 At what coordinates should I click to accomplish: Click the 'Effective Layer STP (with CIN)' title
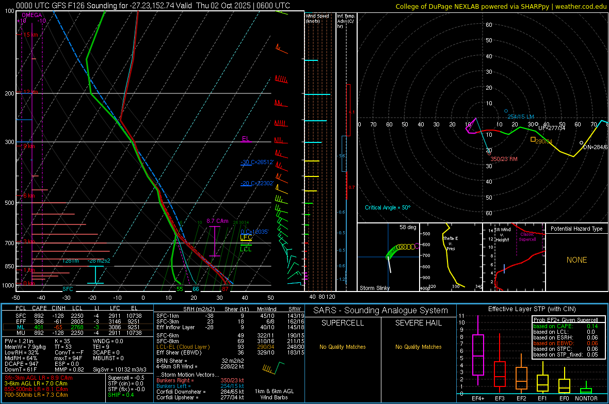coord(532,309)
